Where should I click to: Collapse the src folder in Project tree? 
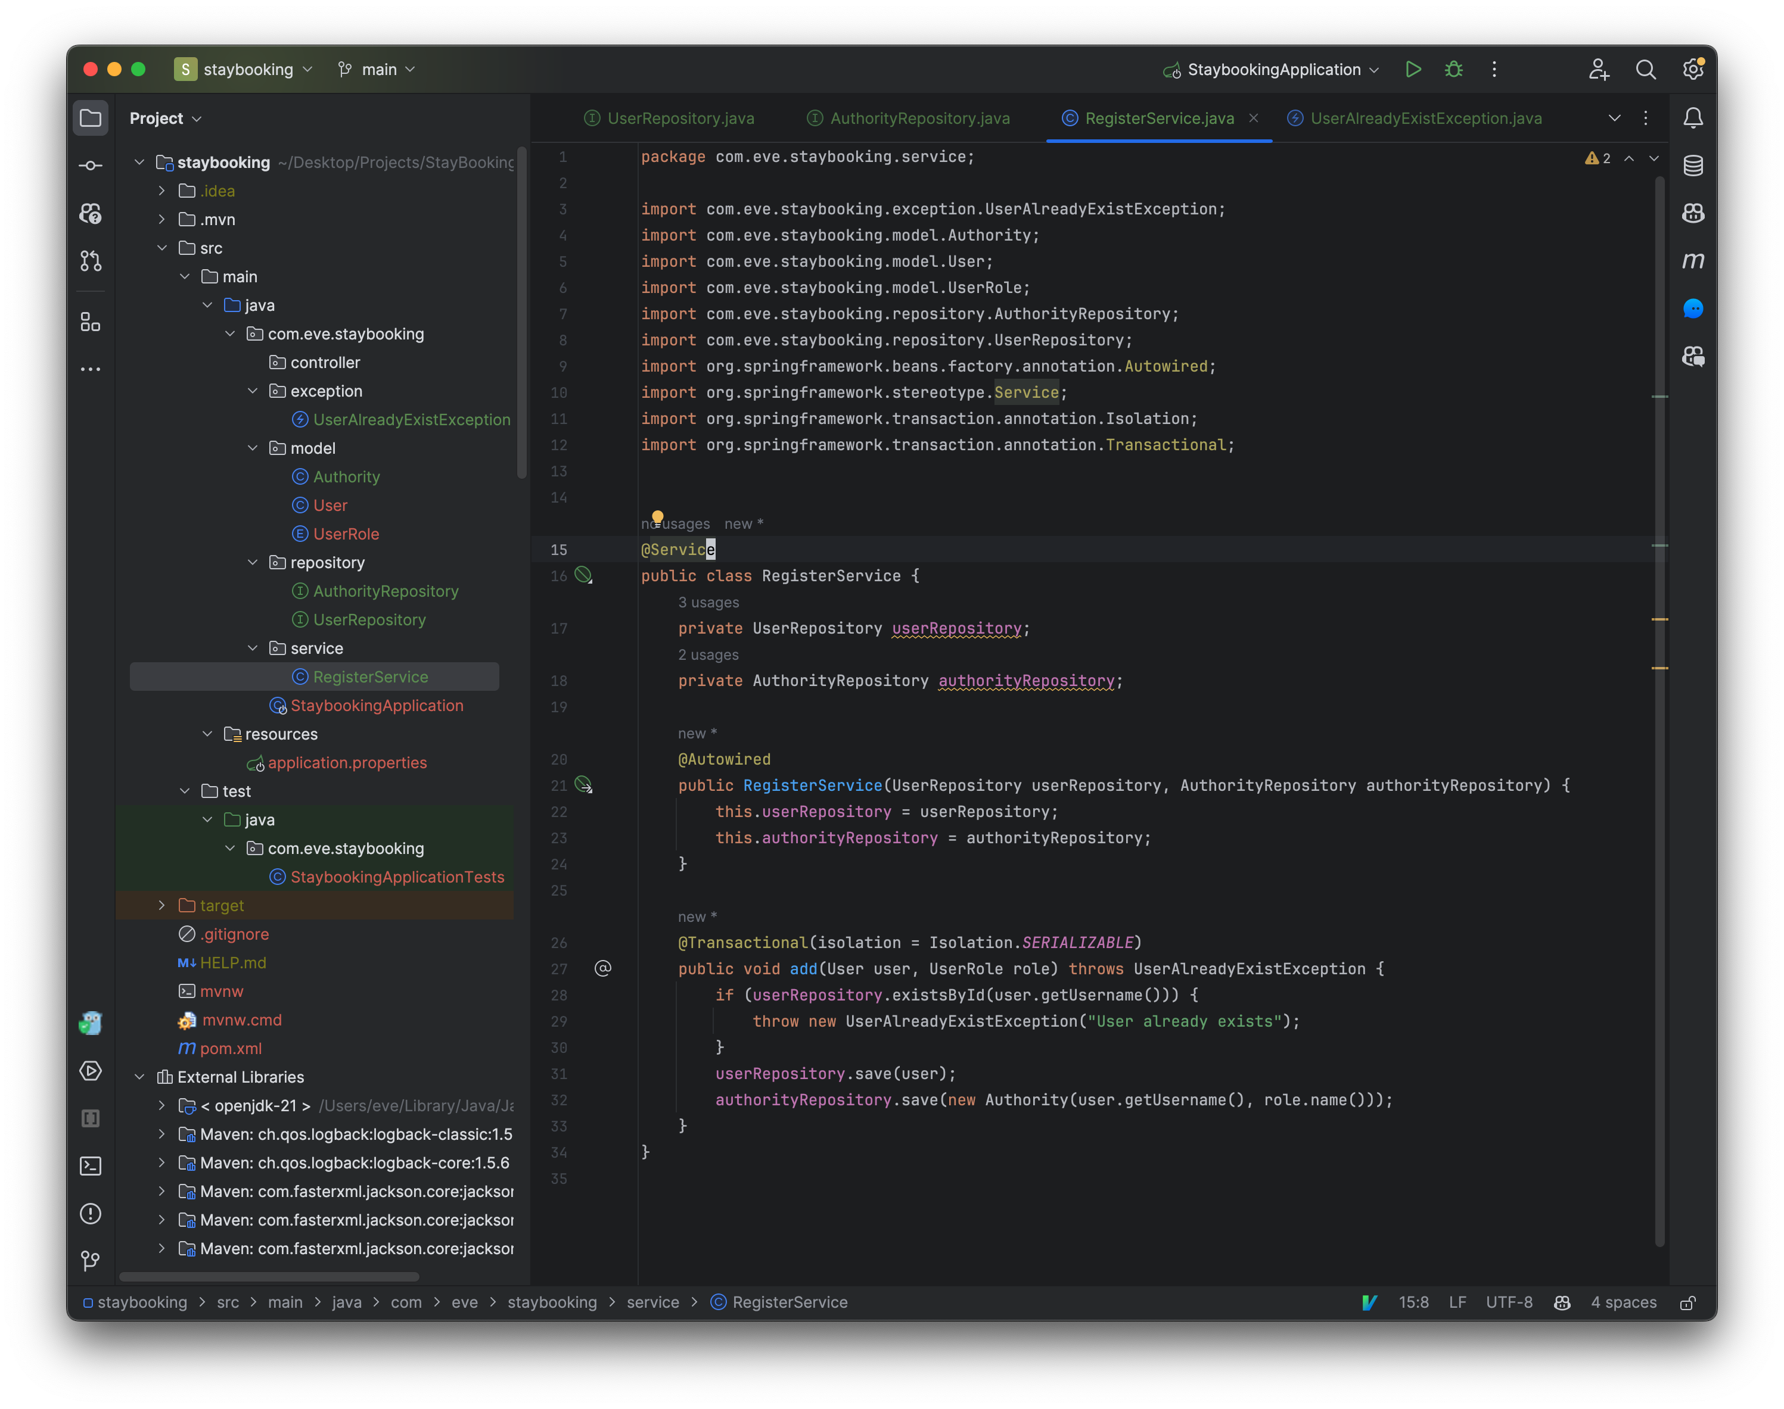162,248
